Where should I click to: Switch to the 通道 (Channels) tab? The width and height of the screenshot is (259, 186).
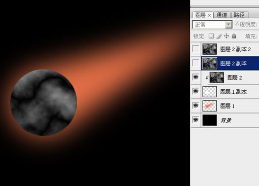tap(222, 15)
